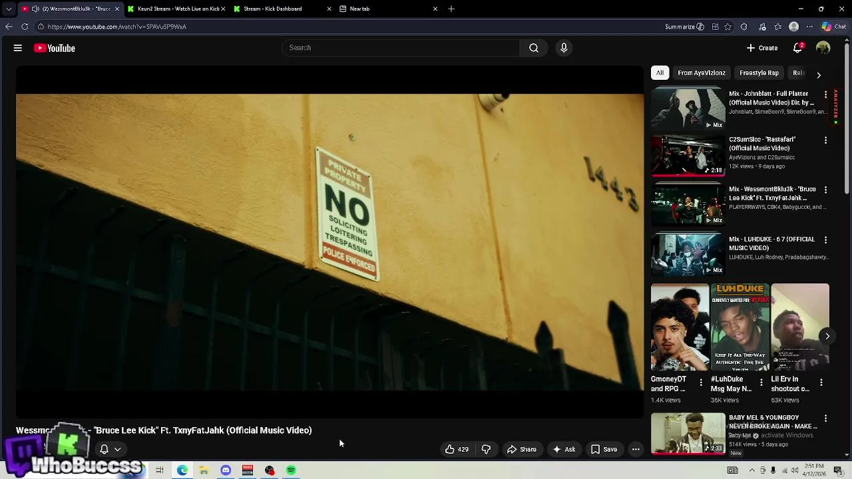Click the page scrollbar down arrow
This screenshot has height=479, width=852.
[x=847, y=455]
